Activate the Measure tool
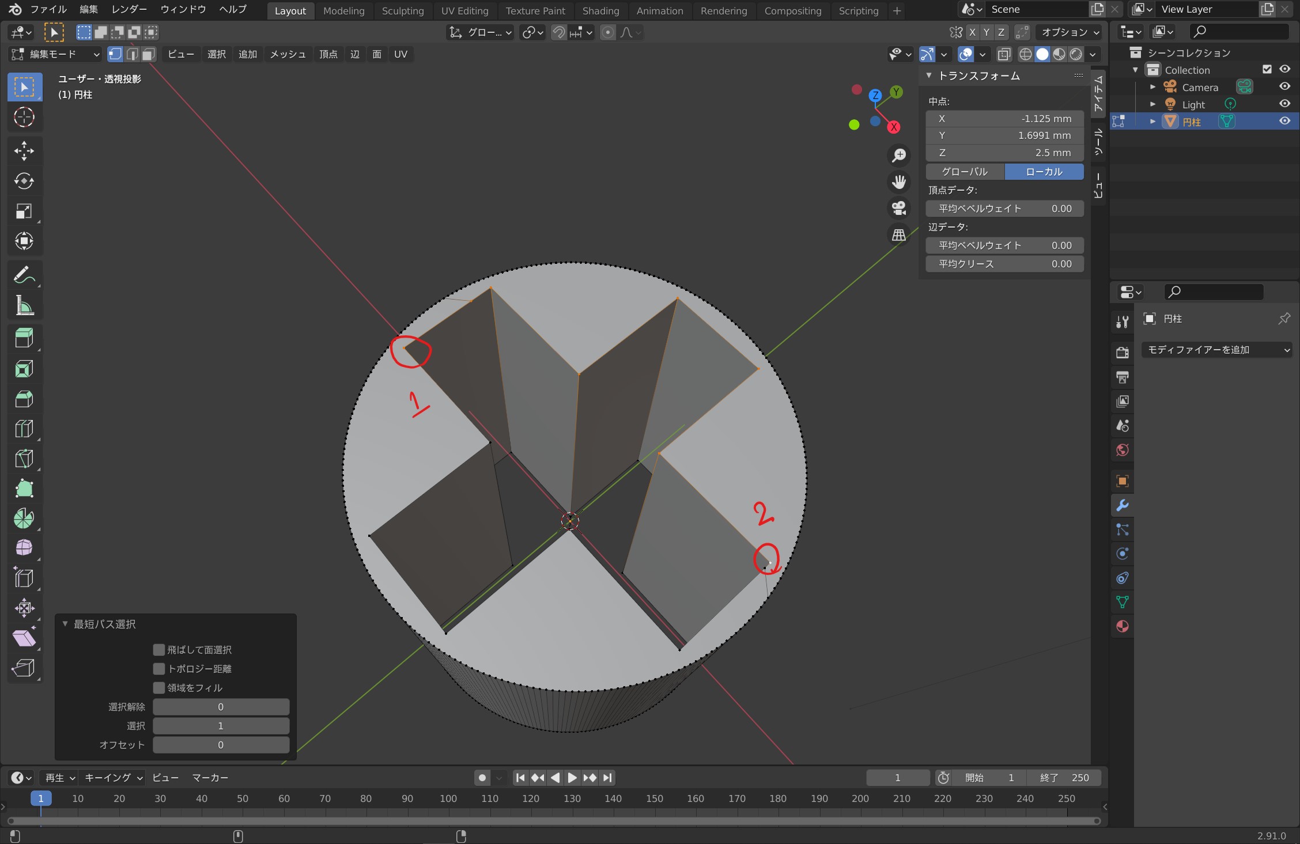1300x844 pixels. (x=24, y=305)
